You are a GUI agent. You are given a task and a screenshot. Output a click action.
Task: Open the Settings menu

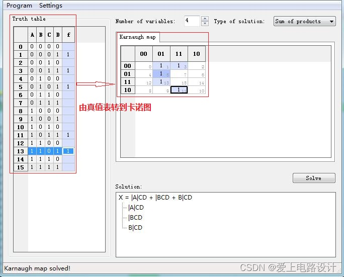[51, 6]
